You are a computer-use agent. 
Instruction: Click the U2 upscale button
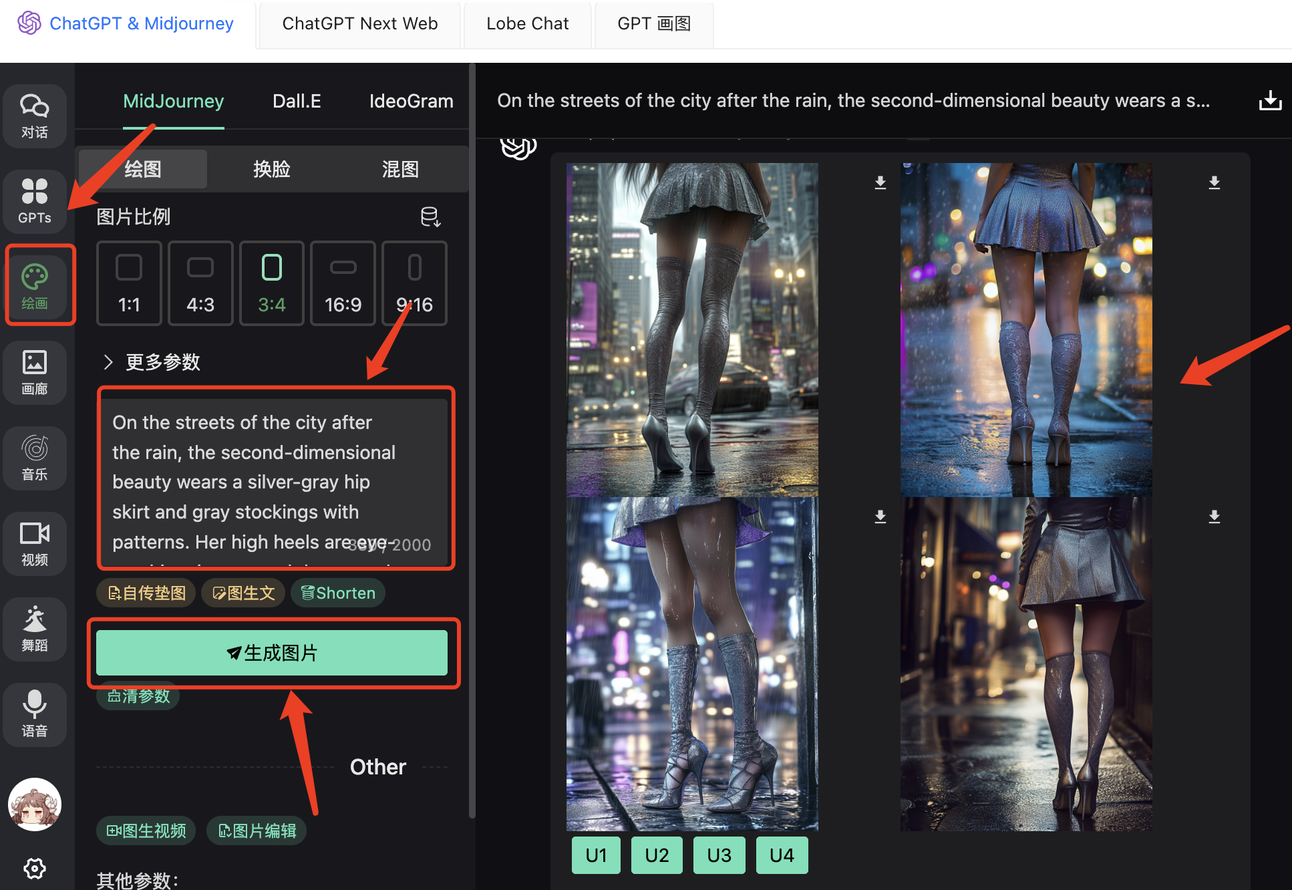(657, 855)
